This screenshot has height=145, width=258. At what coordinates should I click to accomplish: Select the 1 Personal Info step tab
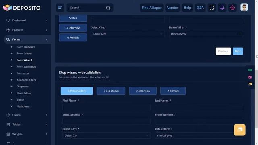(77, 91)
